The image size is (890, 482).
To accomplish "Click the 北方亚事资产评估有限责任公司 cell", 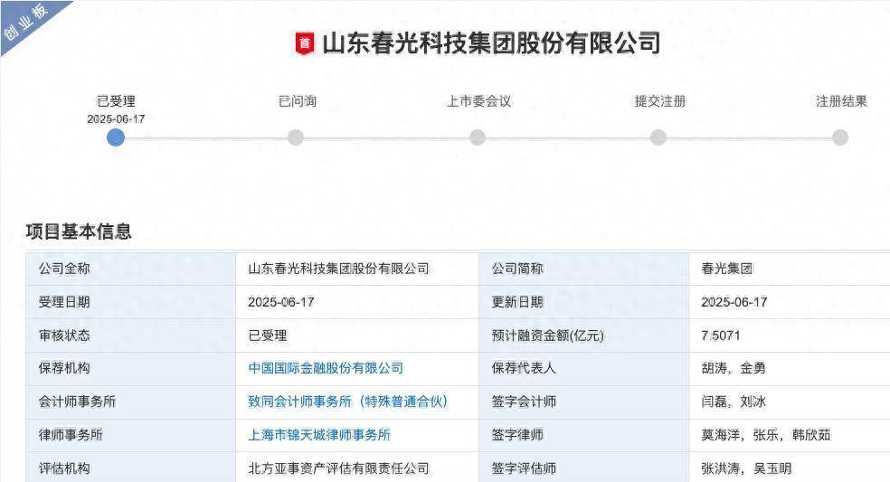I will 338,468.
